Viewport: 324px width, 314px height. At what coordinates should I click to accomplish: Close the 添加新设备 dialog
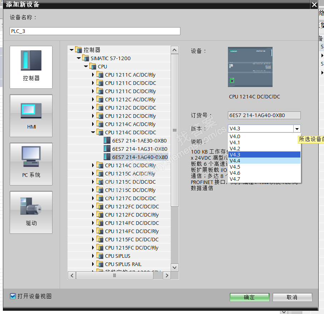click(314, 5)
